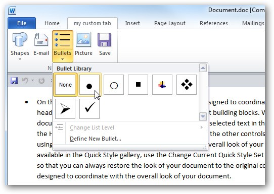Click the Change List Level indent icon

[59, 127]
